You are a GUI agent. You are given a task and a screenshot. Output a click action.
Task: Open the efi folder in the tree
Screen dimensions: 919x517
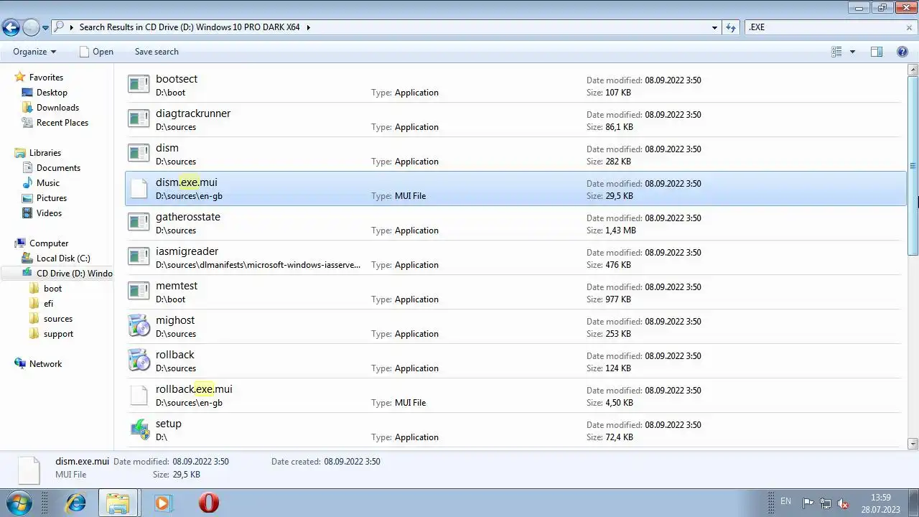click(x=48, y=304)
